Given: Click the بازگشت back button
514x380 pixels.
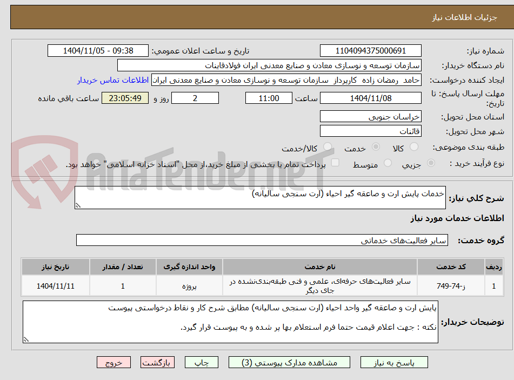Looking at the screenshot, I should (157, 362).
